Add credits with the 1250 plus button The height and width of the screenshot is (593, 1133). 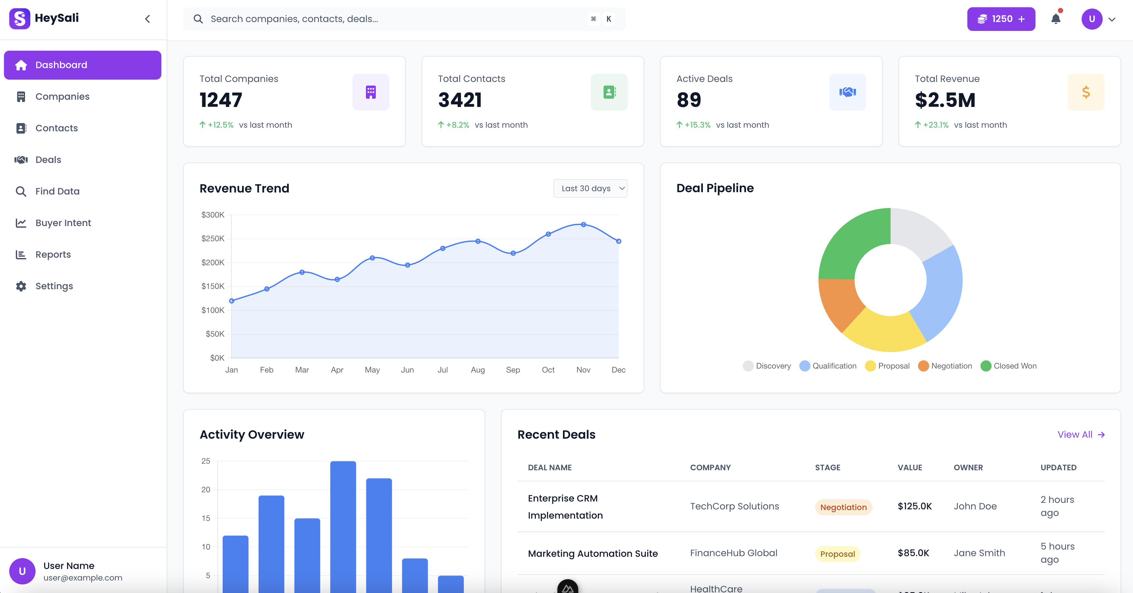click(x=1001, y=19)
